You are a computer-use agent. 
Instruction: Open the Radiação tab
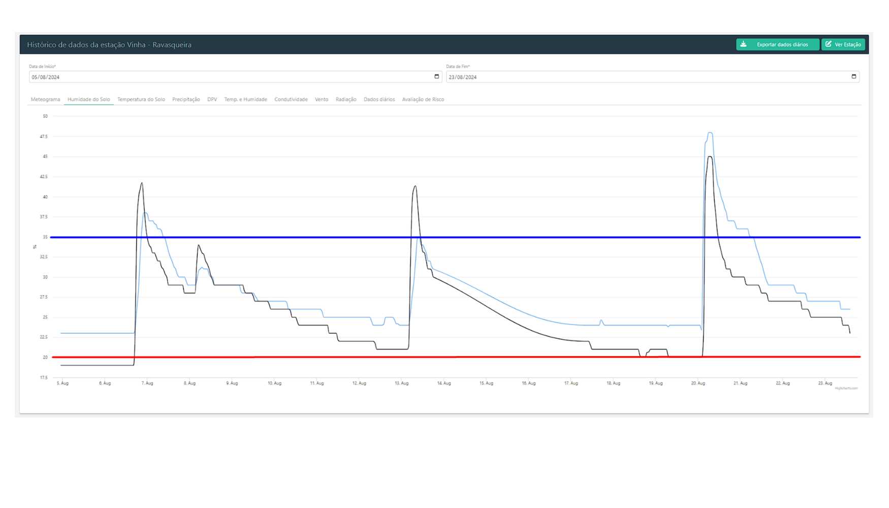click(x=345, y=100)
